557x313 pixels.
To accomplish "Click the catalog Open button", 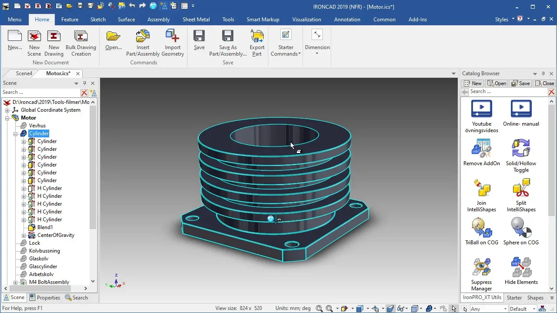I will point(497,83).
